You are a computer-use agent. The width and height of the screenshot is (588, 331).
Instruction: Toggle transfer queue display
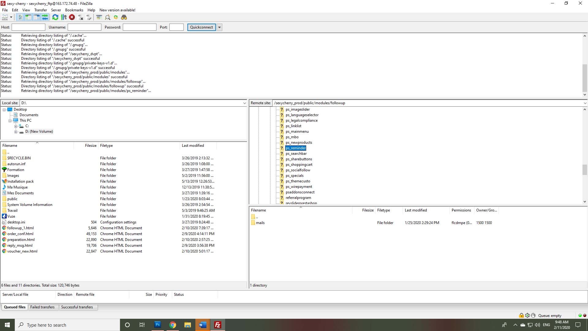click(45, 17)
